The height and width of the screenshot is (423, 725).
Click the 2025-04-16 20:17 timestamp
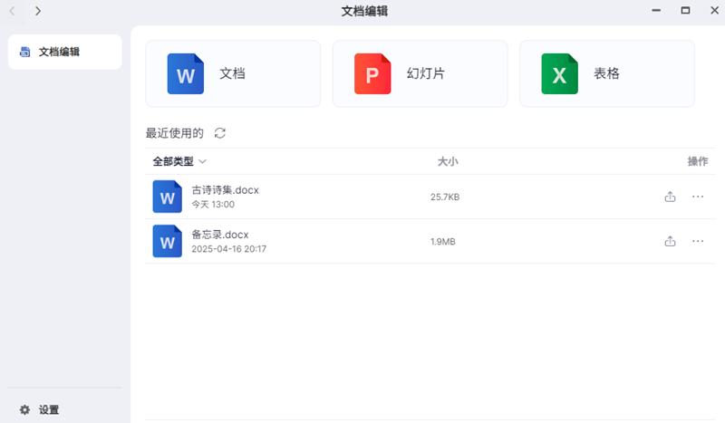229,249
